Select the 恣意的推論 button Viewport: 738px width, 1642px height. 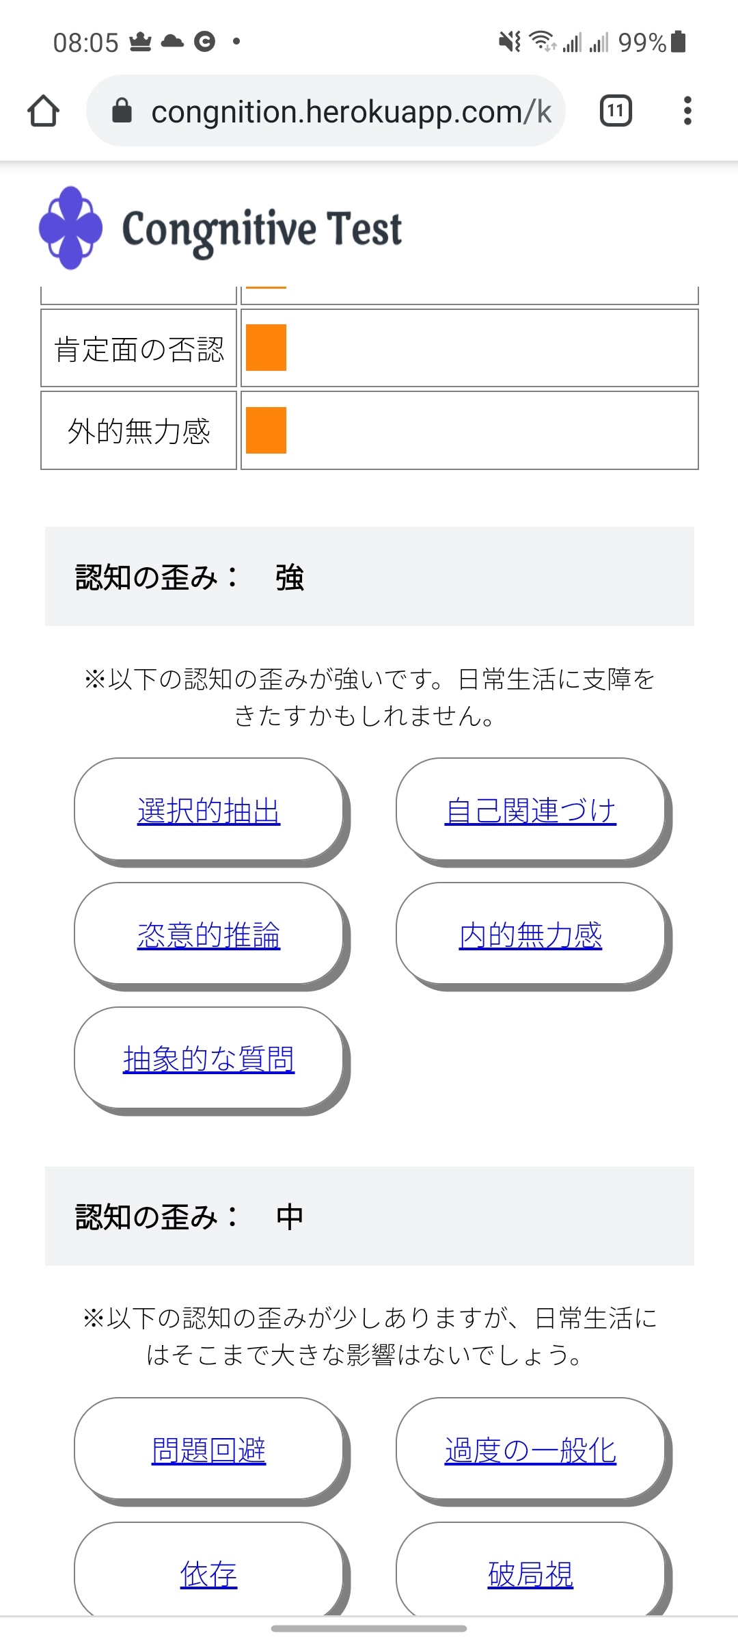[208, 935]
